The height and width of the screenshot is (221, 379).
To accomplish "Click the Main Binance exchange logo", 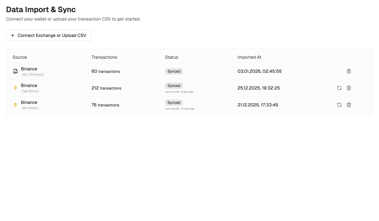I will pos(15,105).
